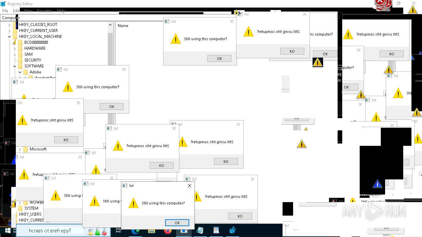Collapse the SOFTWARE key
422x237 pixels.
(15, 66)
